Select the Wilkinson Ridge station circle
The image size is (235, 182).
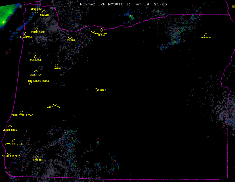coord(31,83)
